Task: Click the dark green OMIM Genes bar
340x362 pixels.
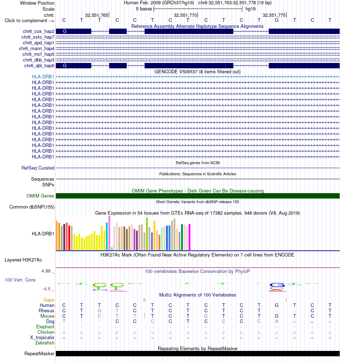Action: pos(198,196)
